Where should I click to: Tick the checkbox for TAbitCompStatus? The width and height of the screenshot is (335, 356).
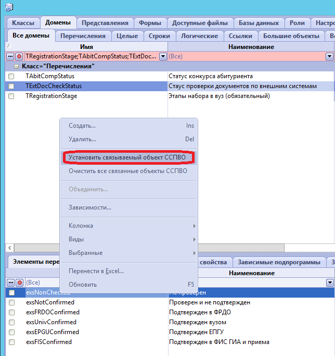(x=11, y=76)
